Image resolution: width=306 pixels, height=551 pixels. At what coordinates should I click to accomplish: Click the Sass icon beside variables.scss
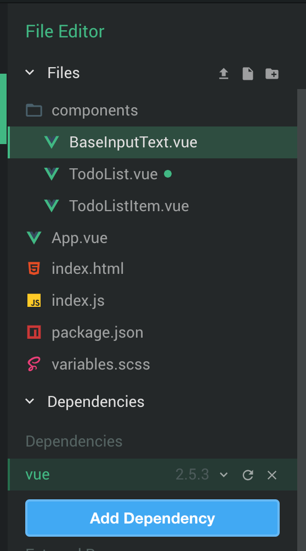pos(34,364)
